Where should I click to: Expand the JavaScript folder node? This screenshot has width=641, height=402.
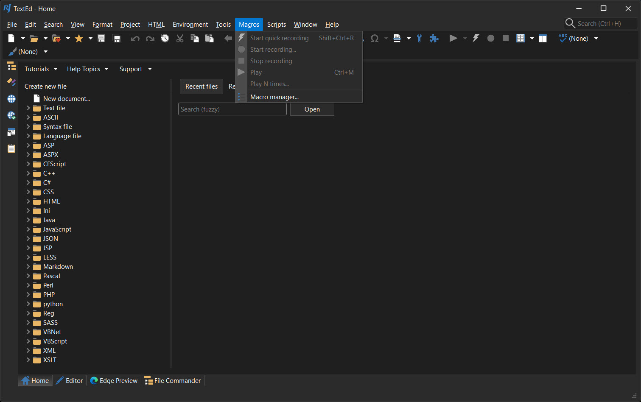(28, 229)
